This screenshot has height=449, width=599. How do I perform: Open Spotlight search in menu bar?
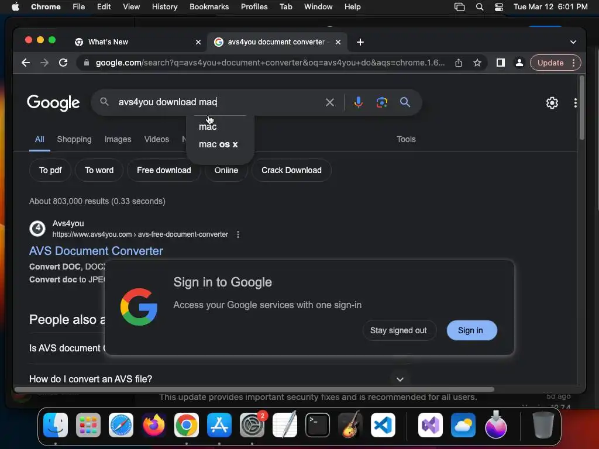(480, 6)
